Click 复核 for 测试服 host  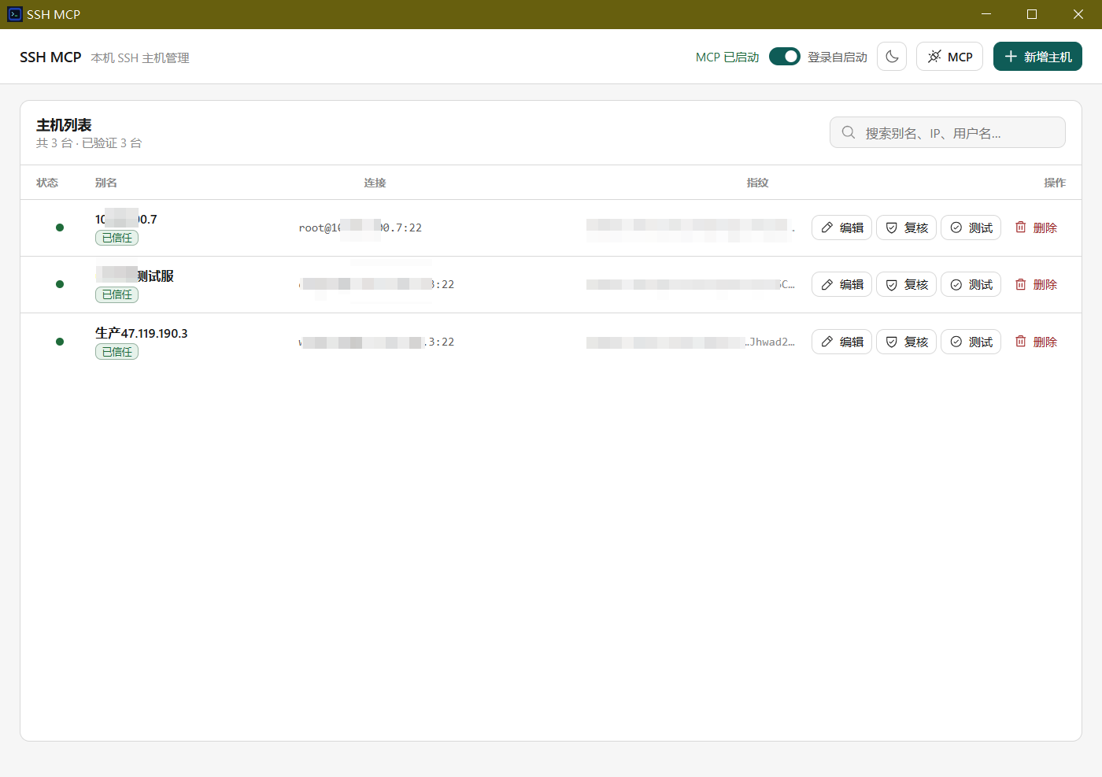coord(906,284)
